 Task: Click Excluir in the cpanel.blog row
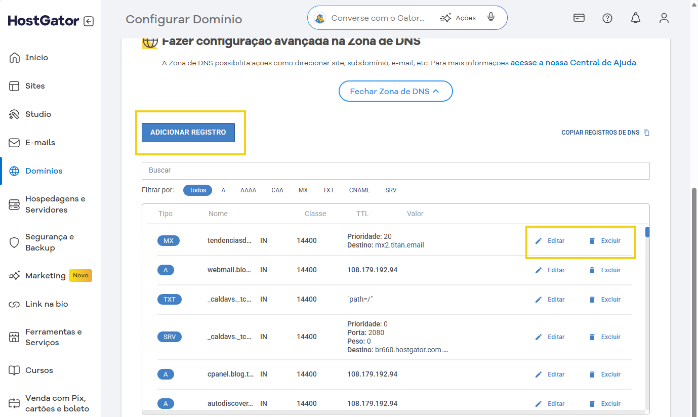[x=605, y=374]
